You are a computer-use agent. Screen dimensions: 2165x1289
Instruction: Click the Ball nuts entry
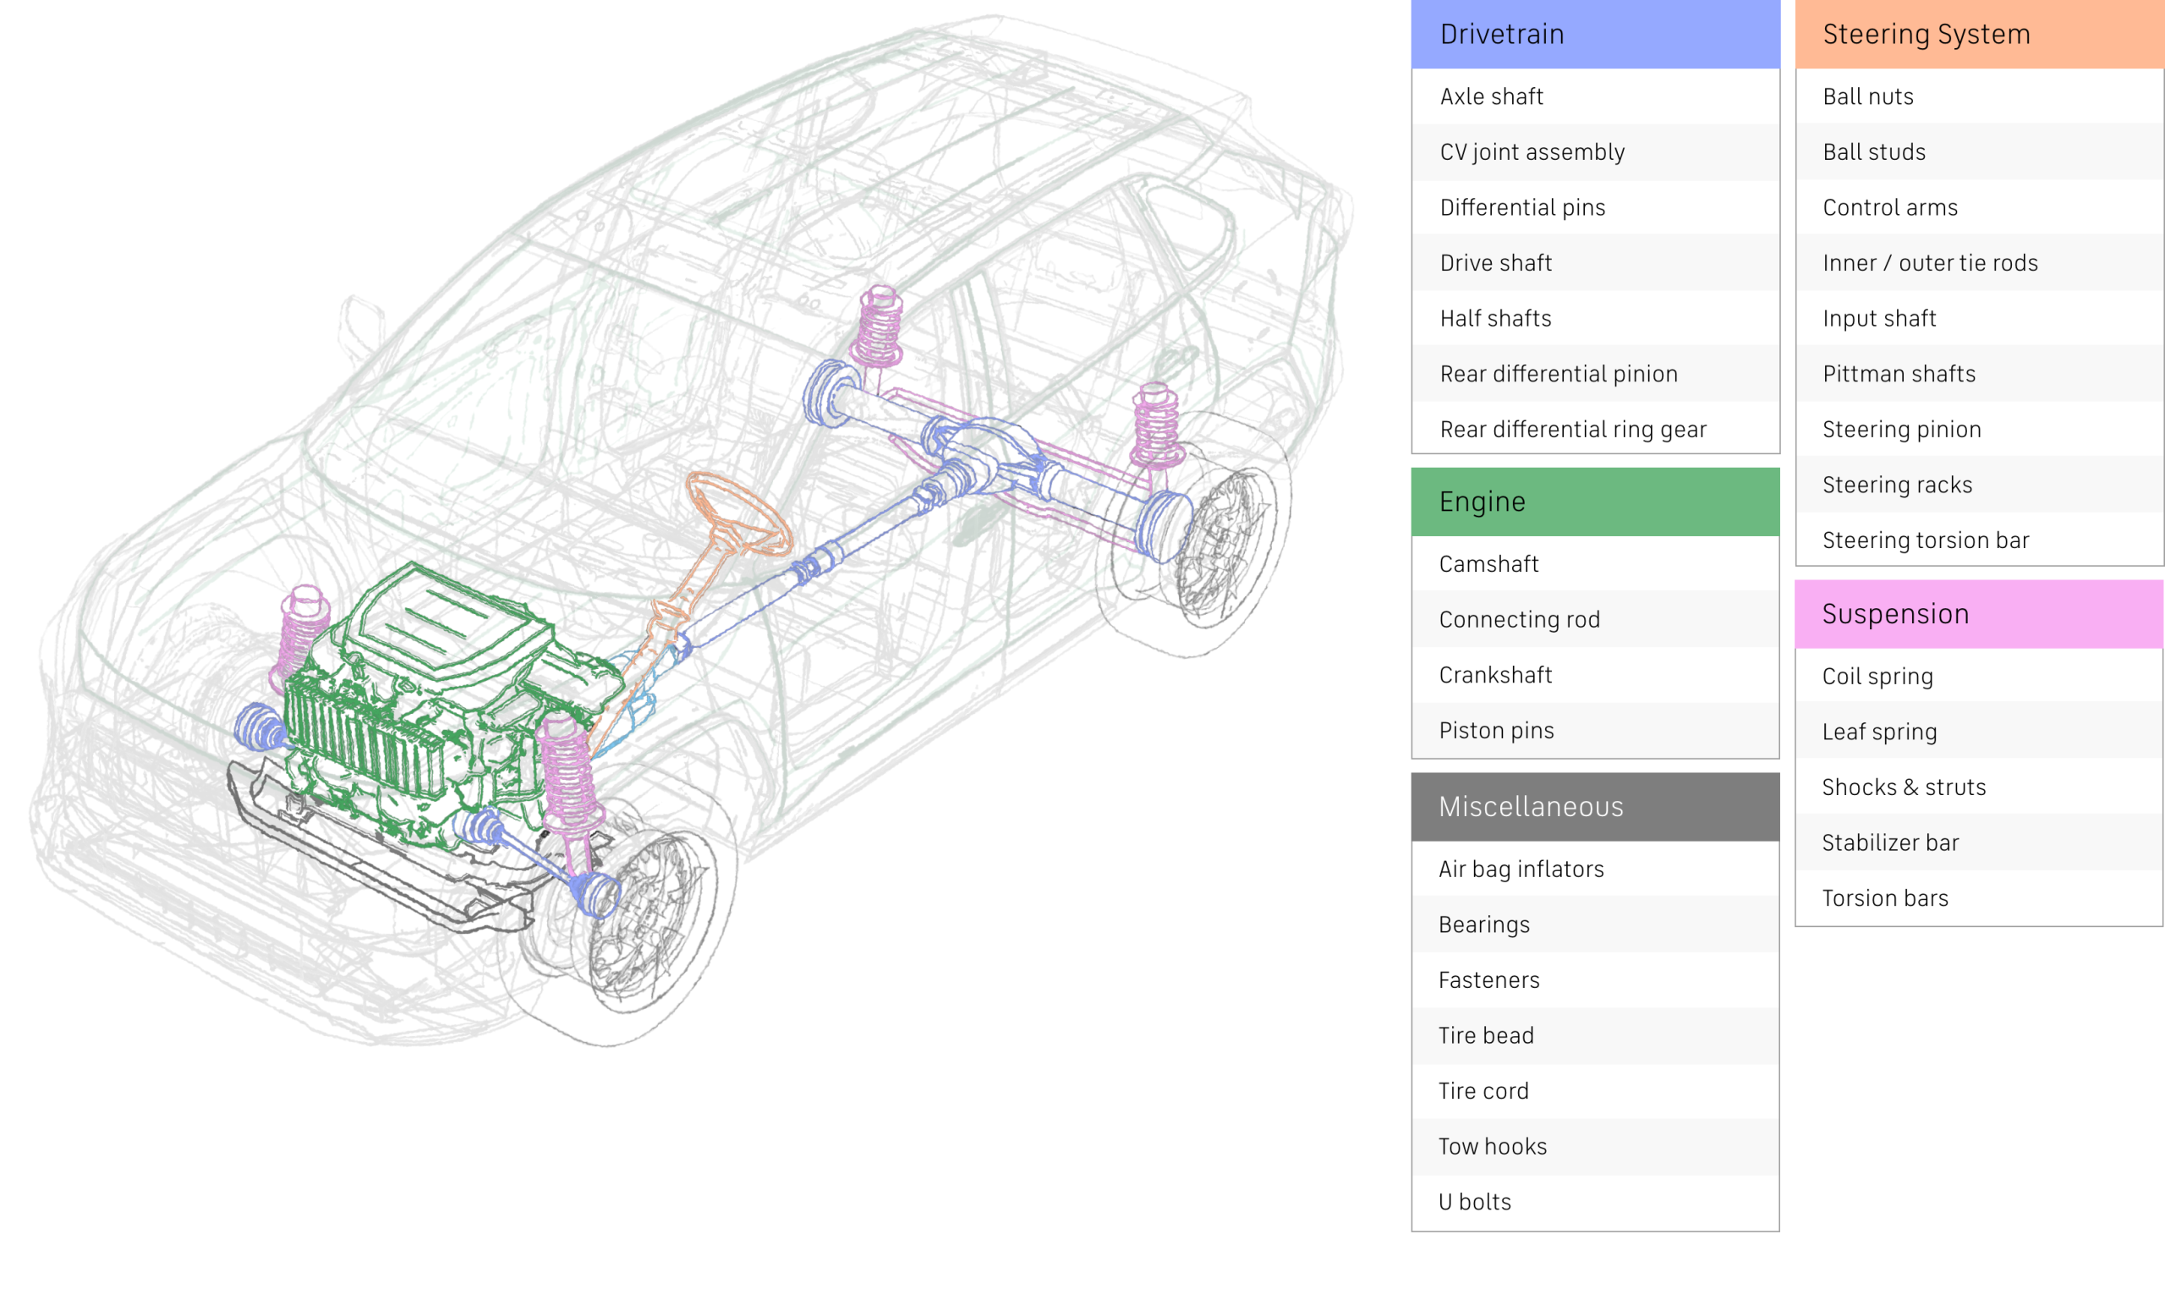coord(1979,96)
